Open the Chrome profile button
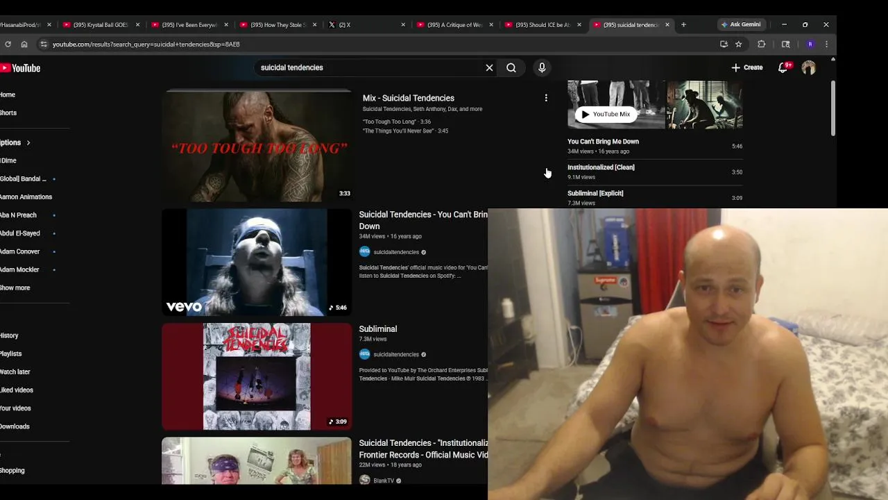 coord(810,44)
